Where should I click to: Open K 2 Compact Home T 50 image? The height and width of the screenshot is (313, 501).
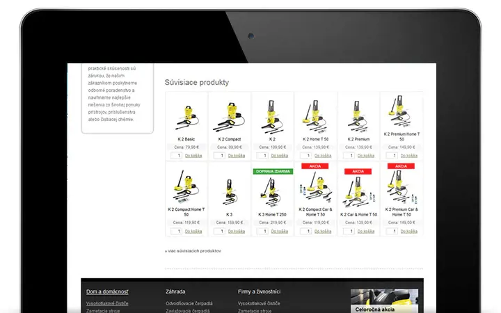pos(186,187)
